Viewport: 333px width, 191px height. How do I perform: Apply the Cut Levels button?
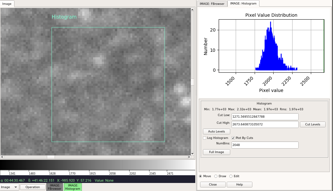pos(313,124)
